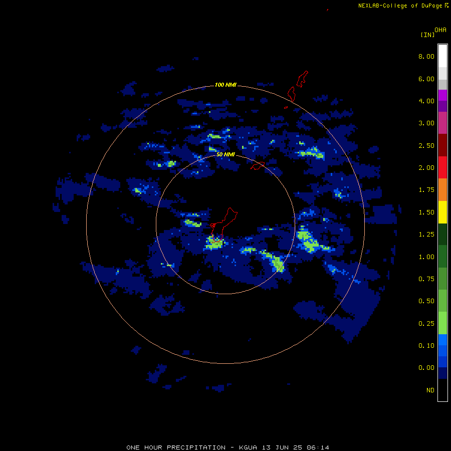Select the 8.00 legend value
The image size is (451, 451).
click(426, 56)
